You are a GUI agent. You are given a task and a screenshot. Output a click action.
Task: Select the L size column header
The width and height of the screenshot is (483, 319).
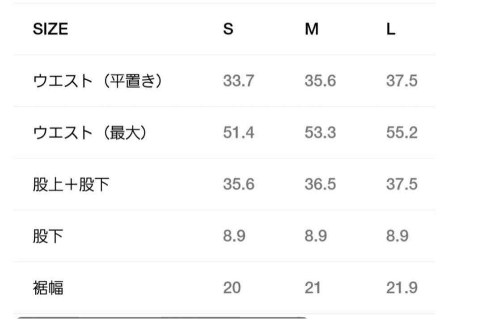[x=391, y=29]
